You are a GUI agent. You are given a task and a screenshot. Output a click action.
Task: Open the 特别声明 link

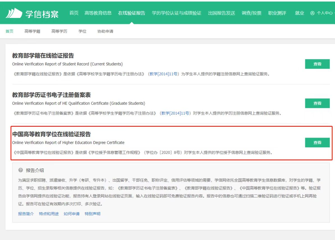pyautogui.click(x=93, y=214)
